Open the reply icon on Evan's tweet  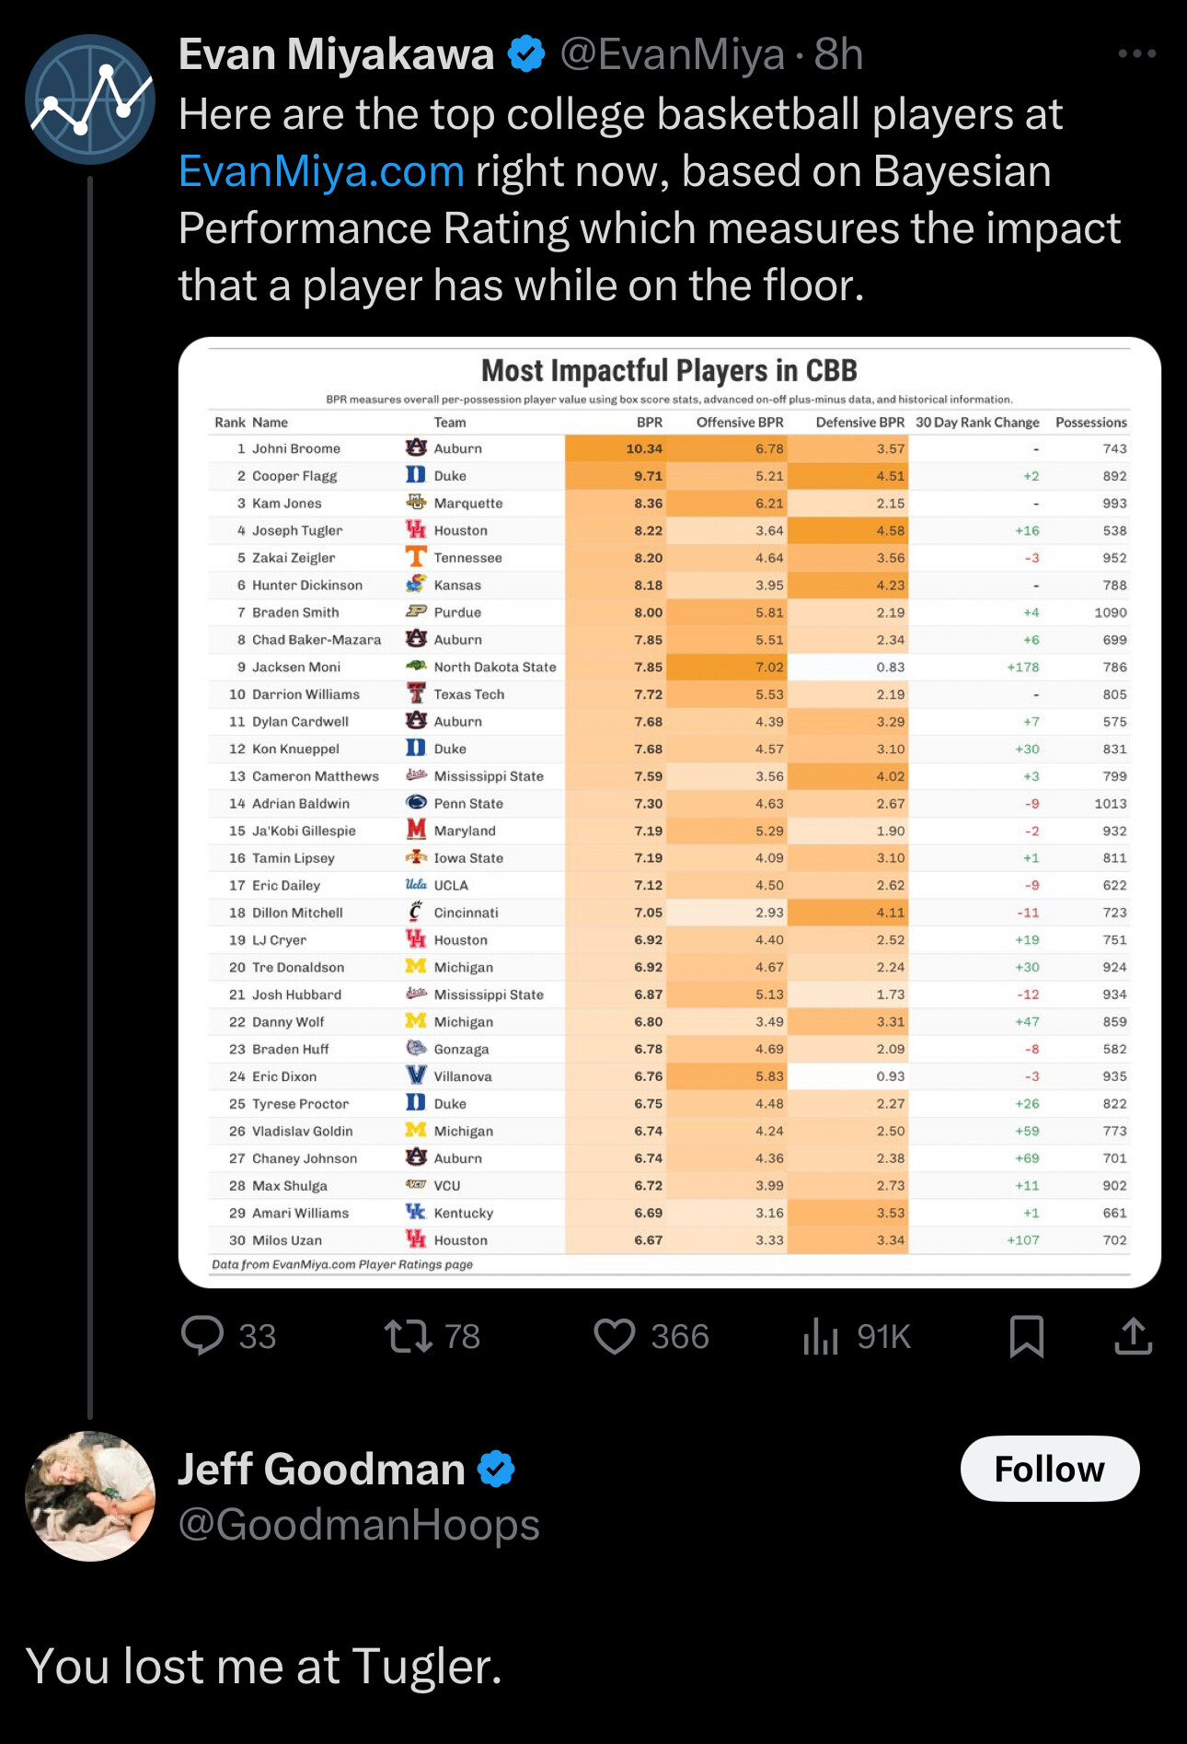coord(203,1335)
